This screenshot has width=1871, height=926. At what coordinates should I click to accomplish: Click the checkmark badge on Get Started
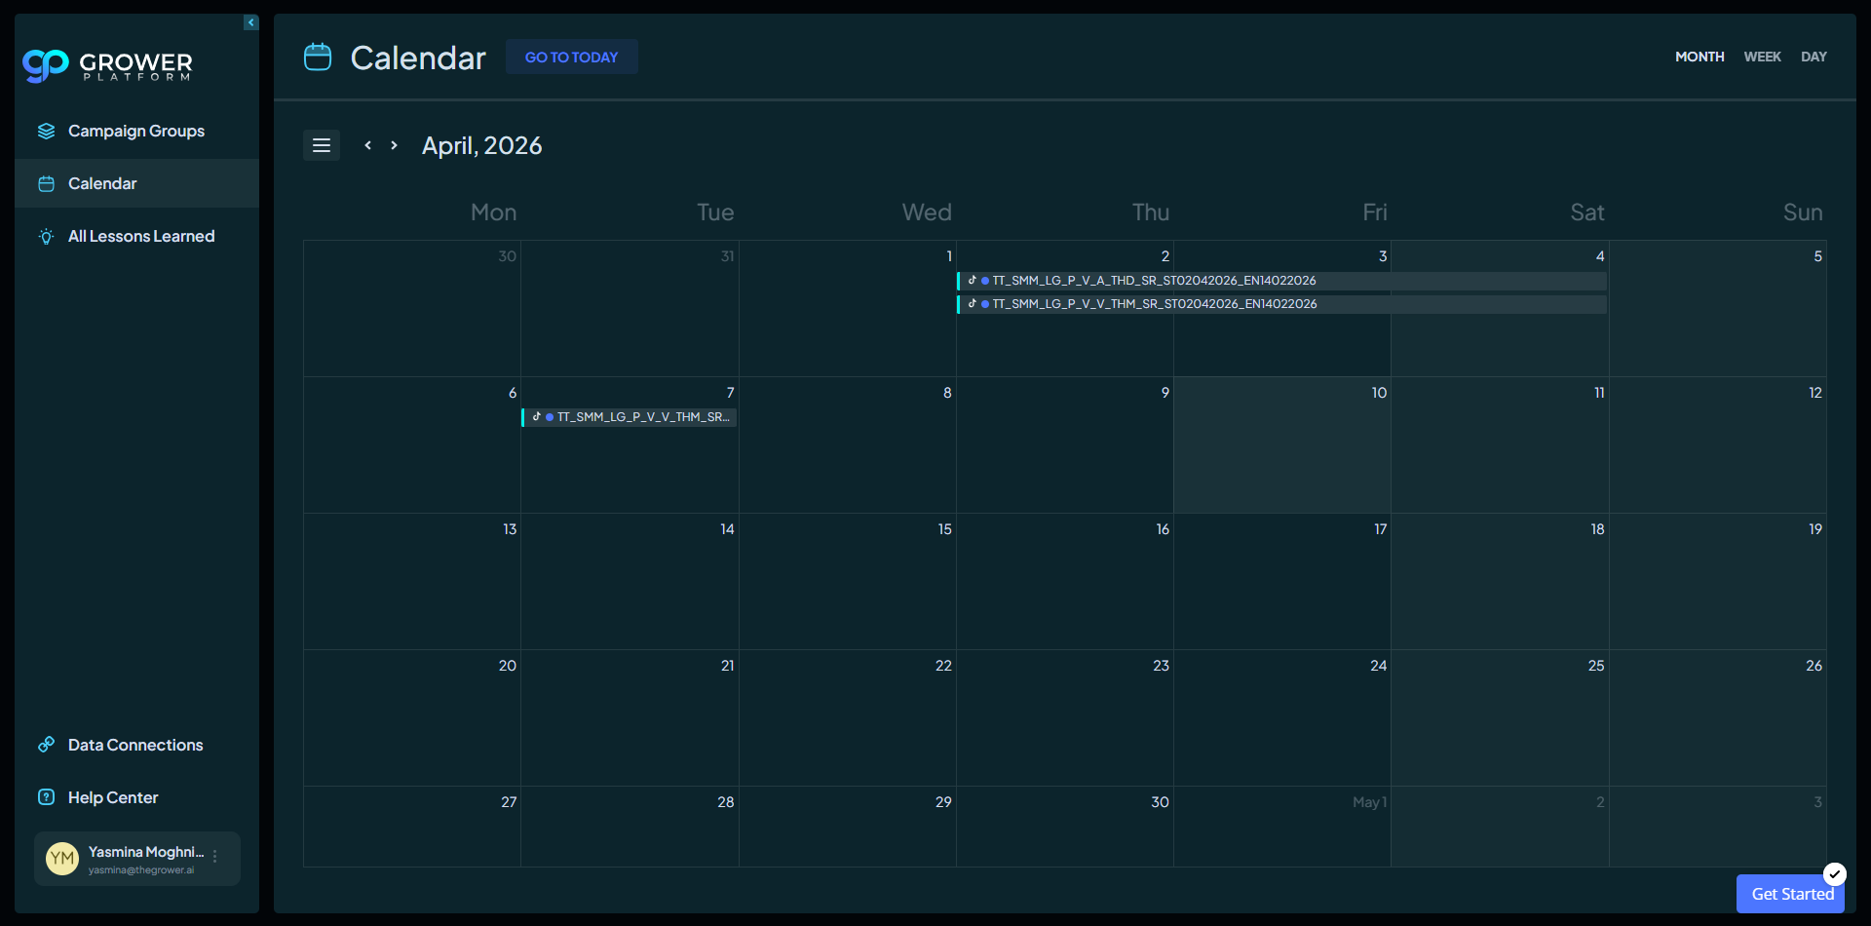pyautogui.click(x=1835, y=873)
